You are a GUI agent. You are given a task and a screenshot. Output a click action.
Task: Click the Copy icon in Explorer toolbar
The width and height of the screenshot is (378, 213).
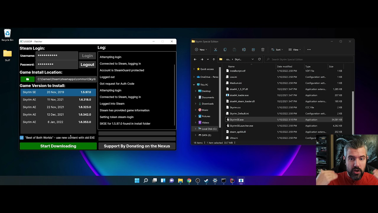pos(225,50)
